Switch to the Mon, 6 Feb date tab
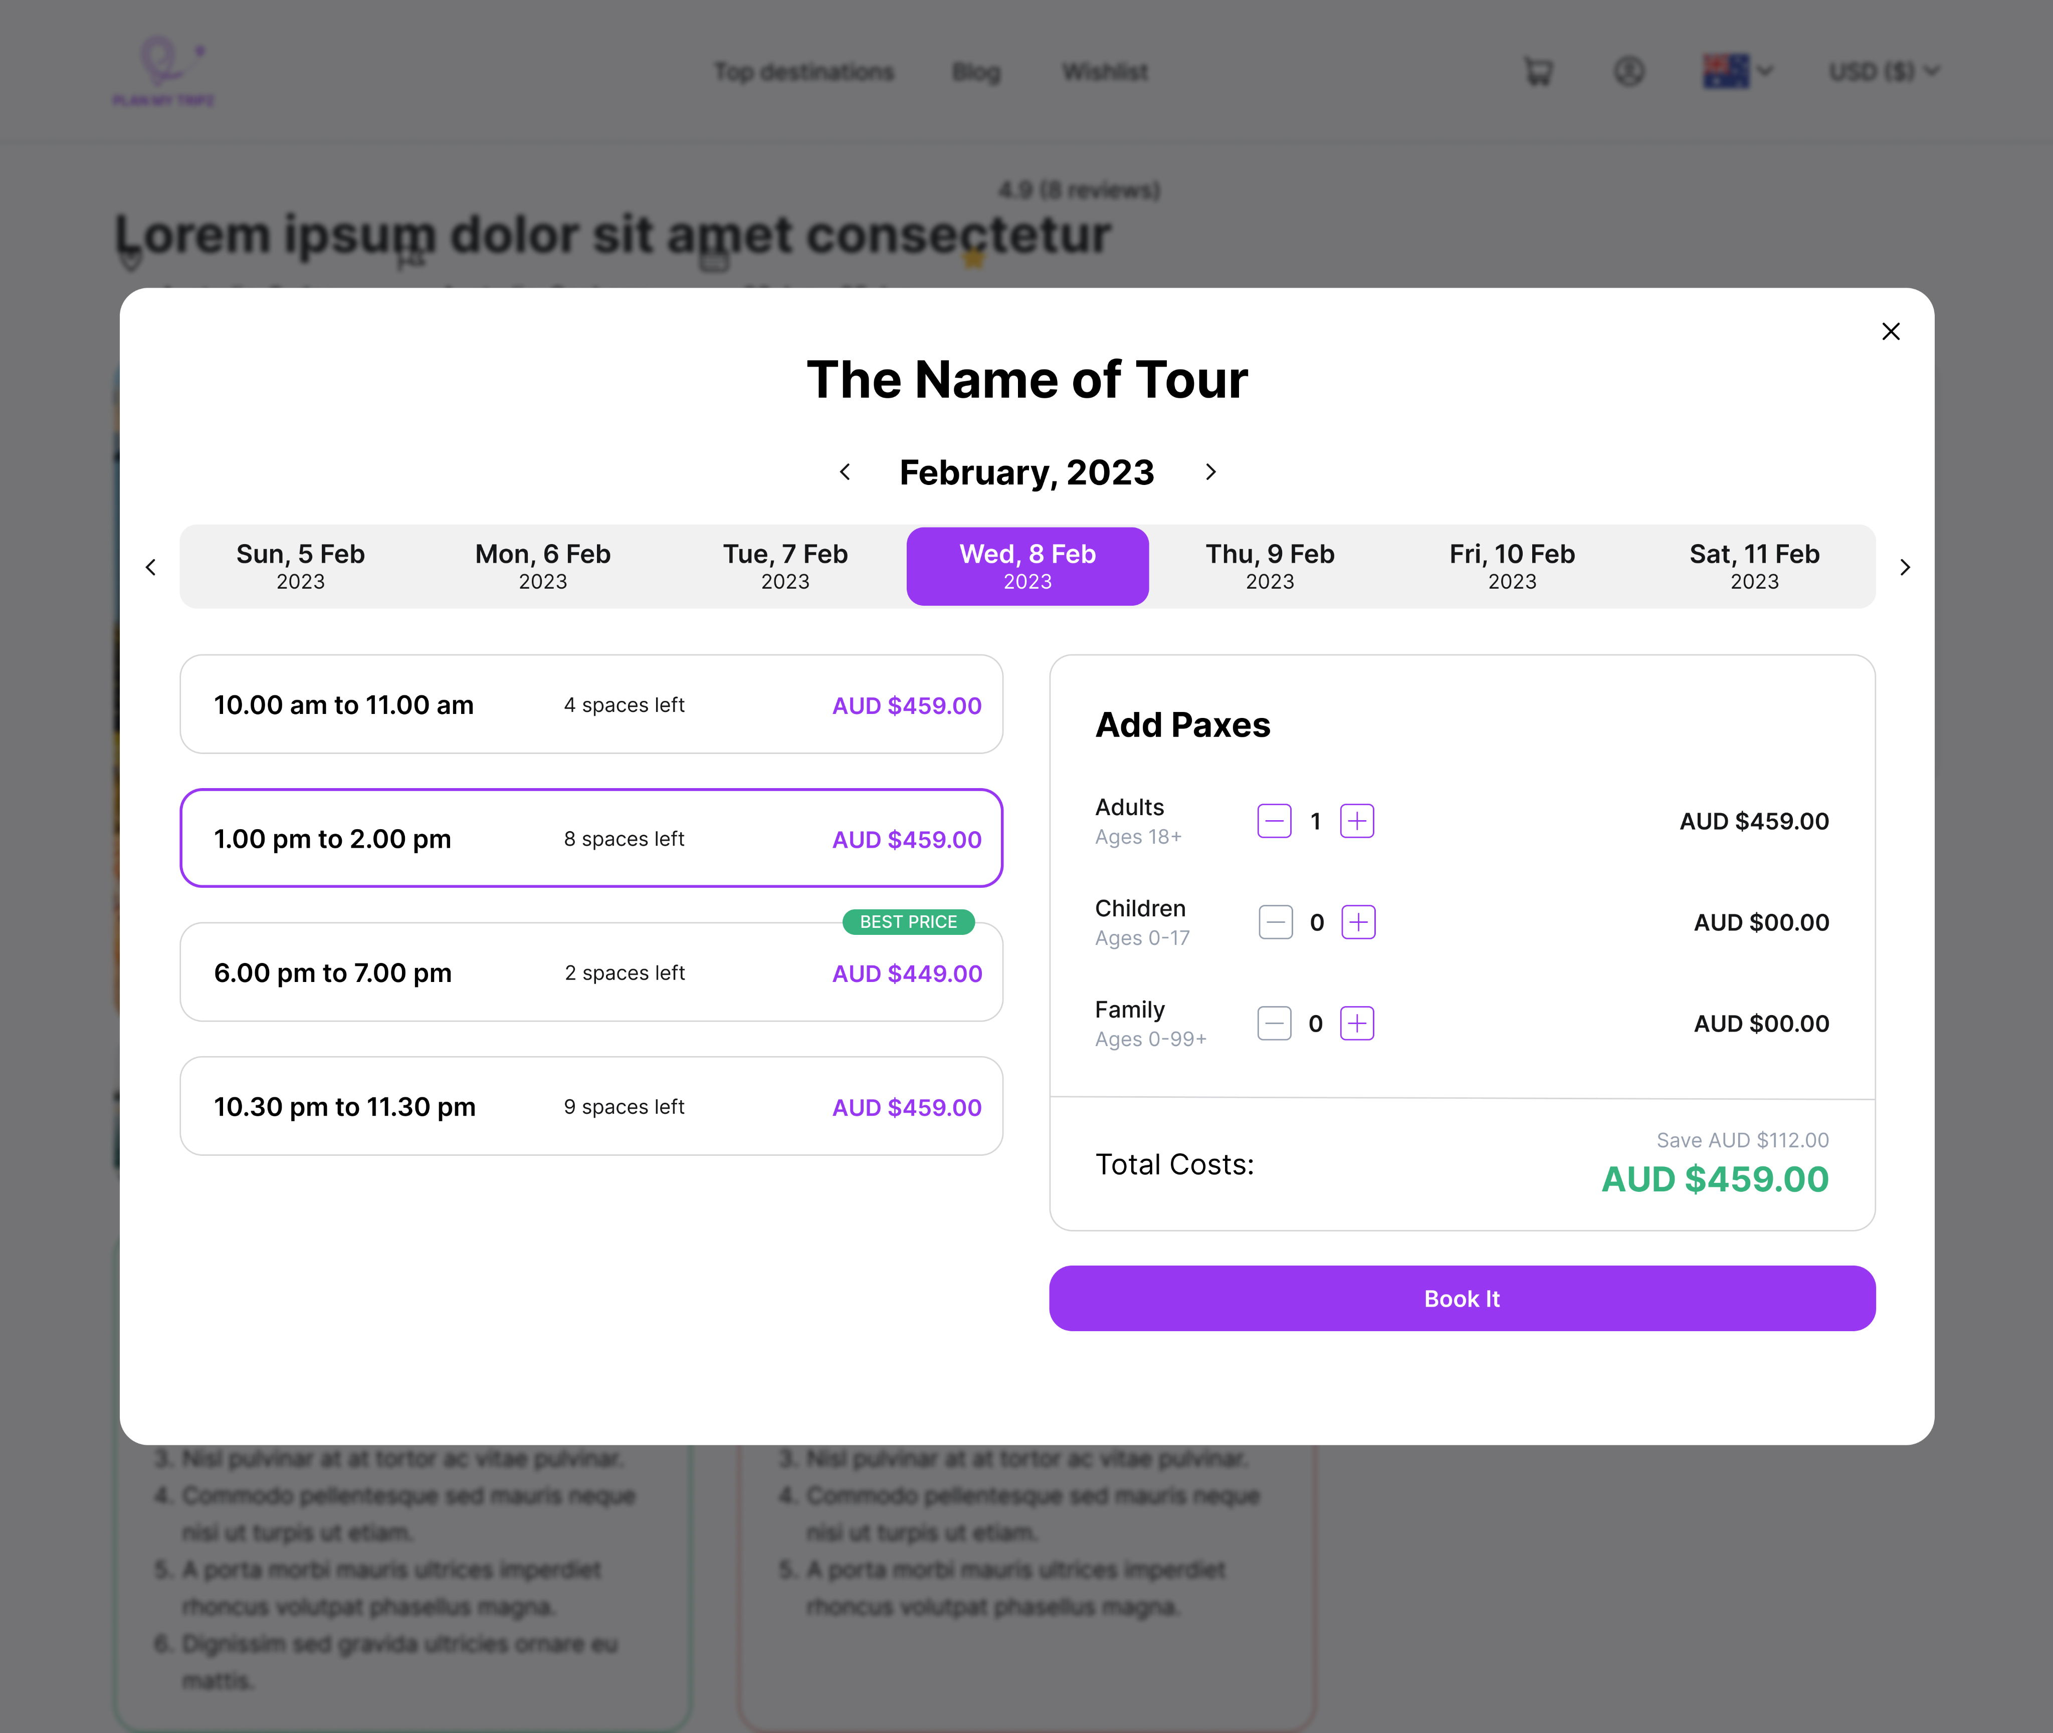Screen dimensions: 2053x1733 pyautogui.click(x=542, y=566)
